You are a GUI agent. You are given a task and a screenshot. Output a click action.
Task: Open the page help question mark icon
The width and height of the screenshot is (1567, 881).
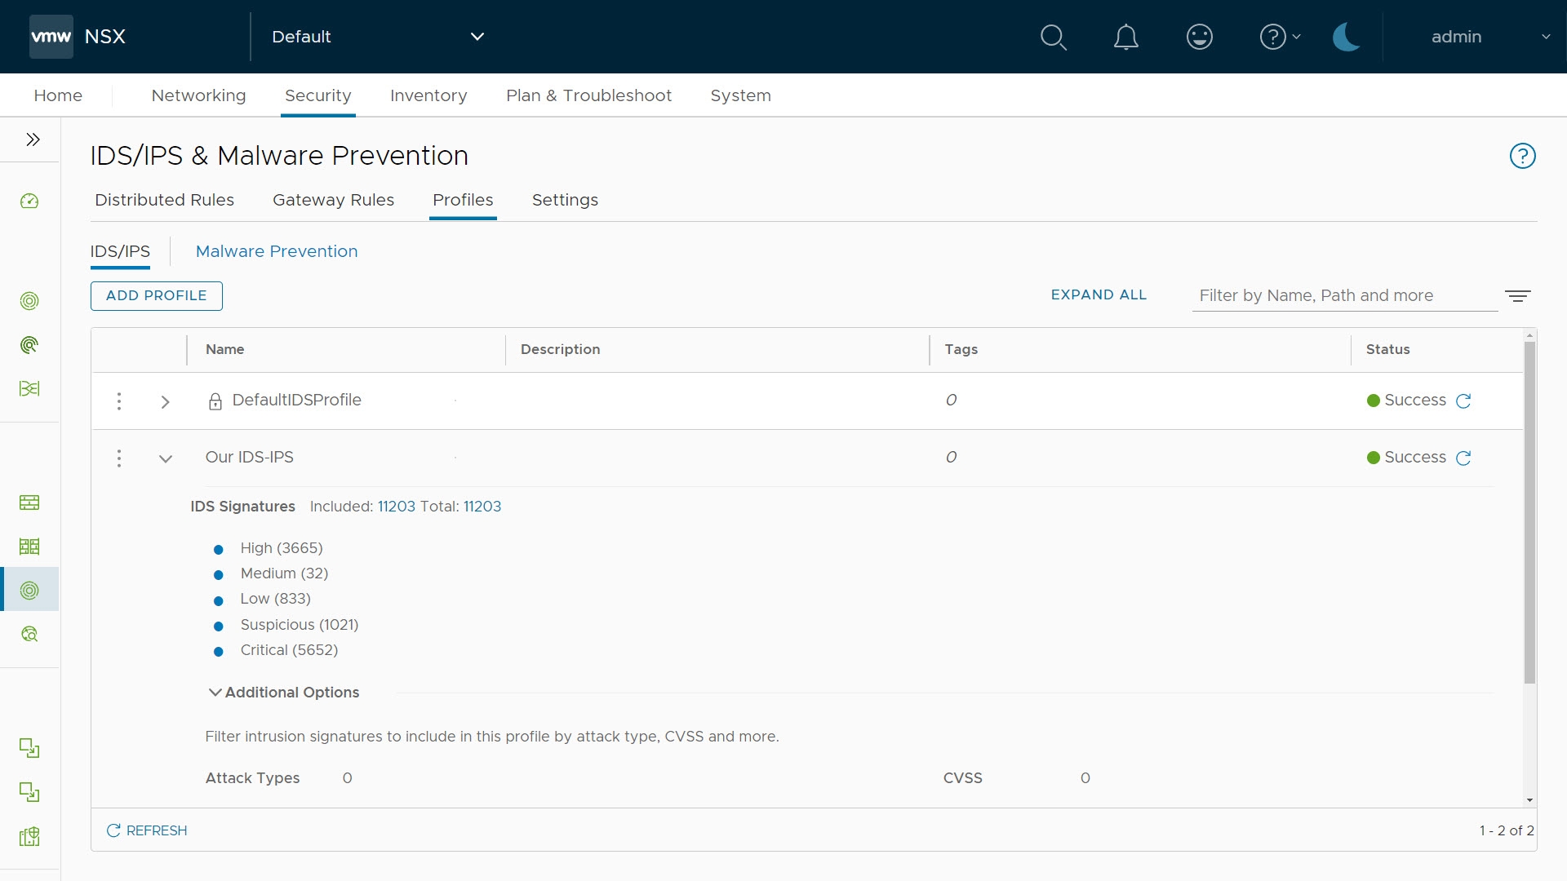point(1522,156)
